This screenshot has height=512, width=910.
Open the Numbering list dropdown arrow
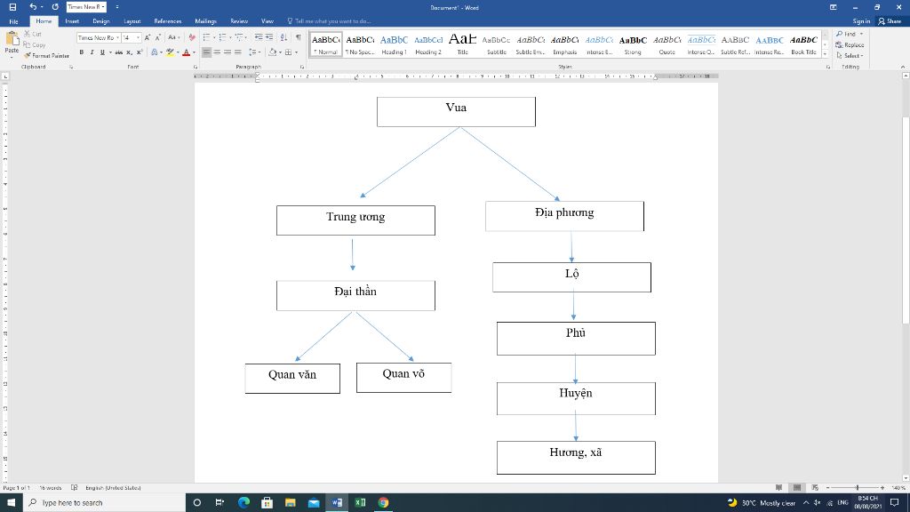point(230,37)
